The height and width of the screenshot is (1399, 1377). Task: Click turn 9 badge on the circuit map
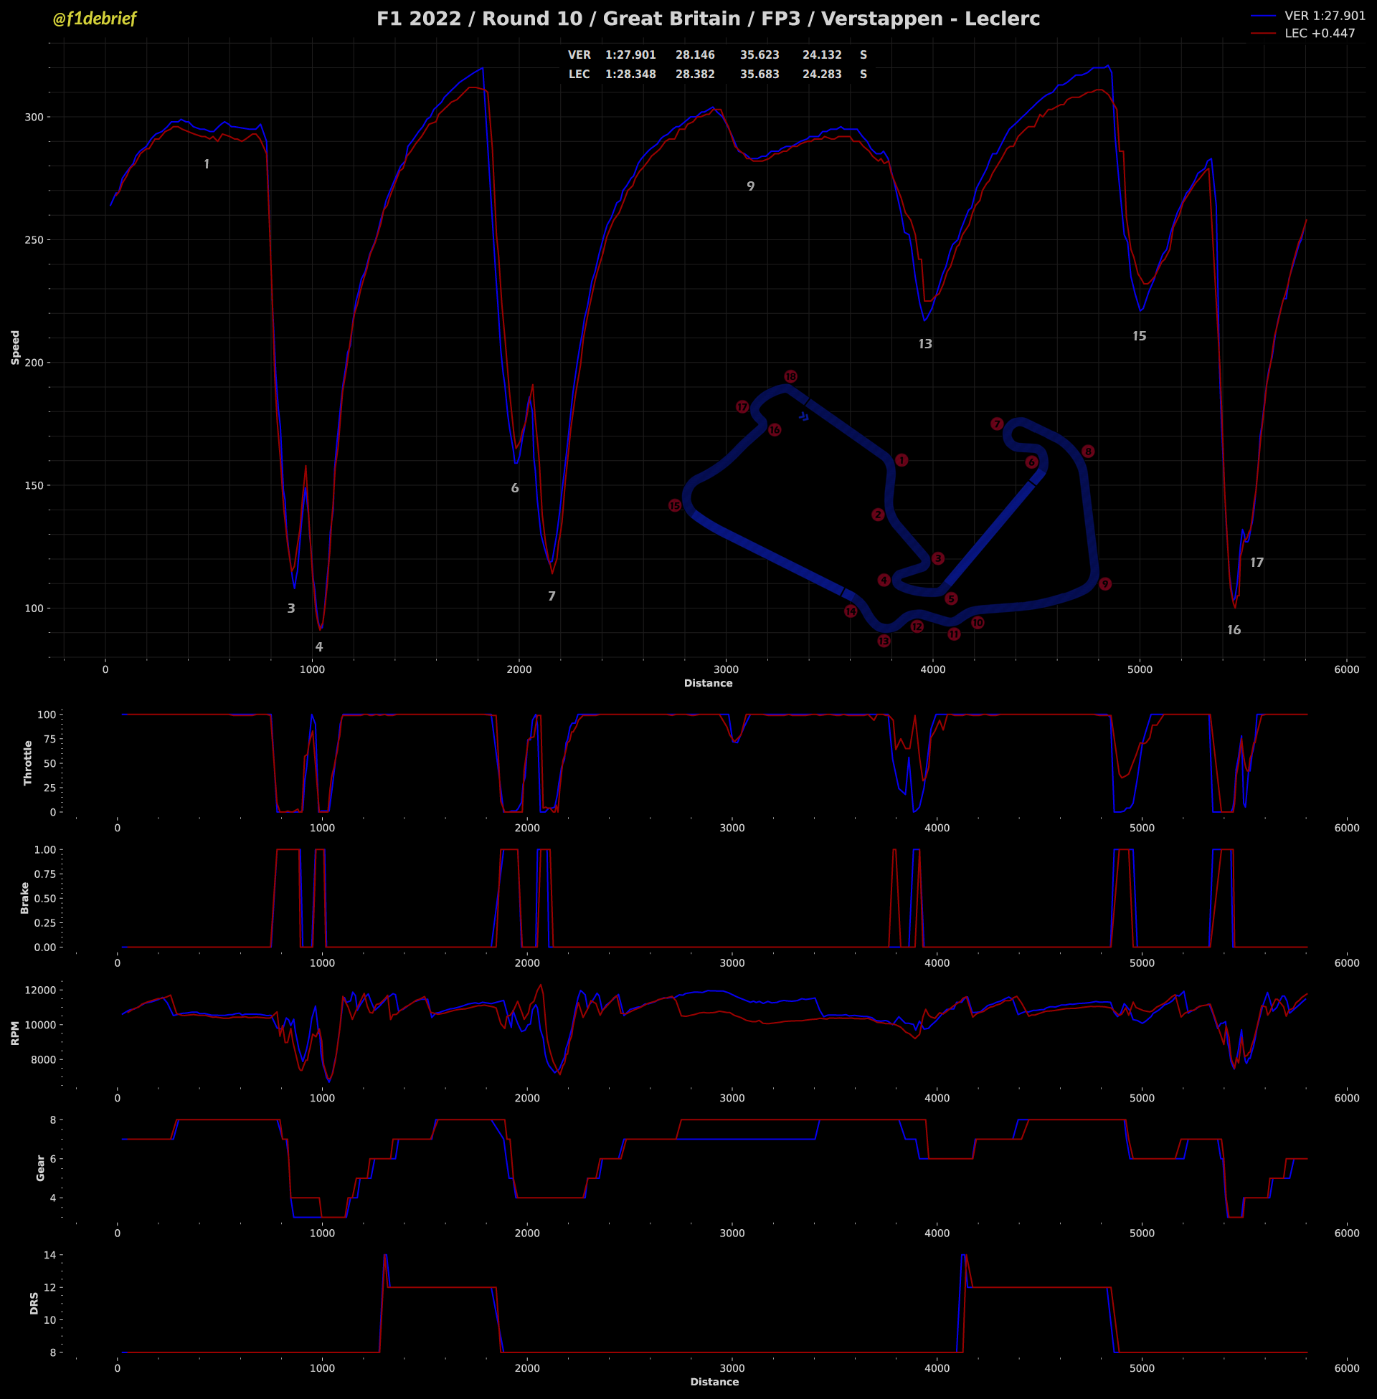tap(1104, 584)
